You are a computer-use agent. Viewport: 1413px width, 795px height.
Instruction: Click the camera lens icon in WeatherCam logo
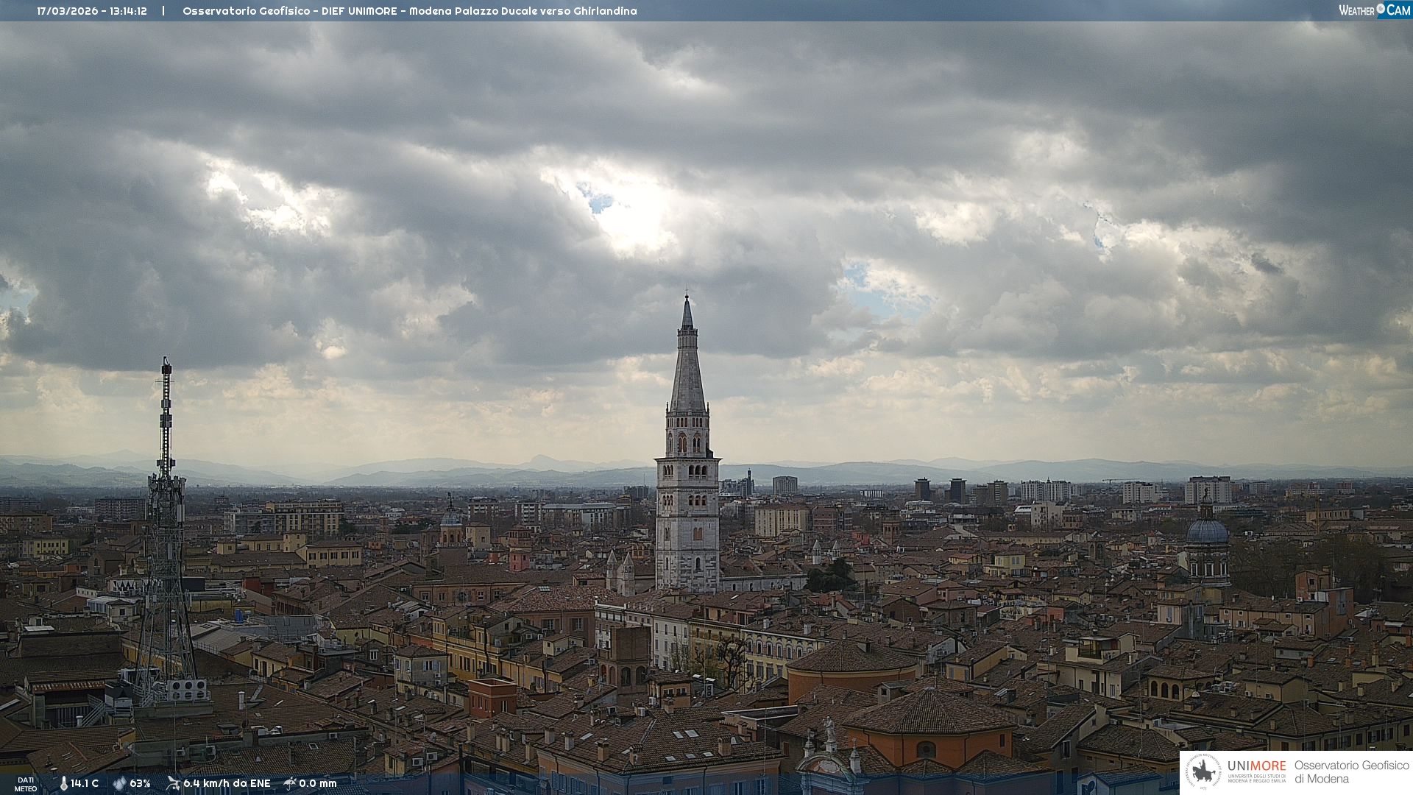pyautogui.click(x=1381, y=9)
